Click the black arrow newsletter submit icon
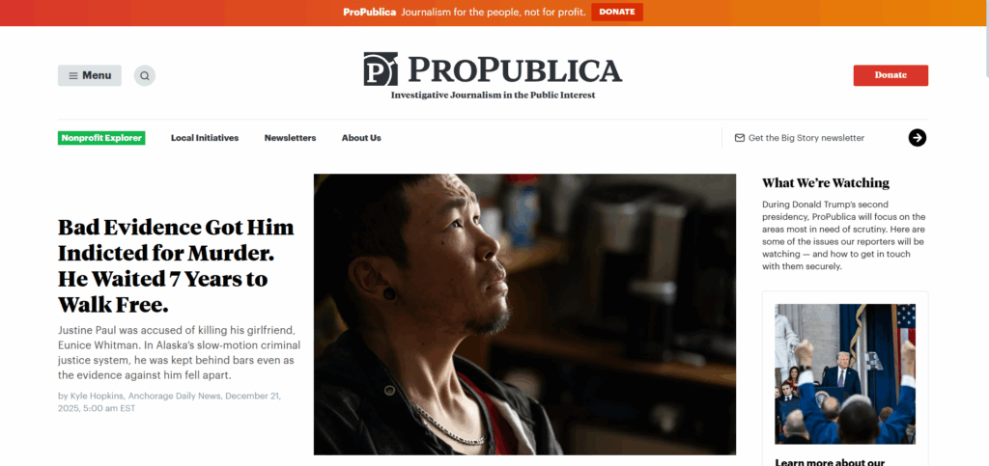This screenshot has height=466, width=989. (x=918, y=137)
